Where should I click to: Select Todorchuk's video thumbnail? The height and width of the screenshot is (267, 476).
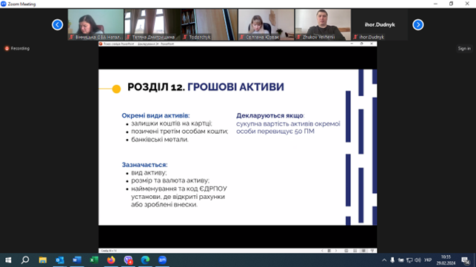click(209, 24)
